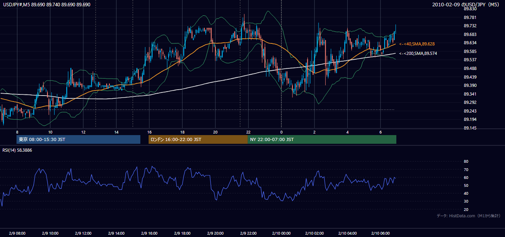Click time axis label 2/10 02:00
Viewport: 505px width, 237px height.
pyautogui.click(x=314, y=233)
